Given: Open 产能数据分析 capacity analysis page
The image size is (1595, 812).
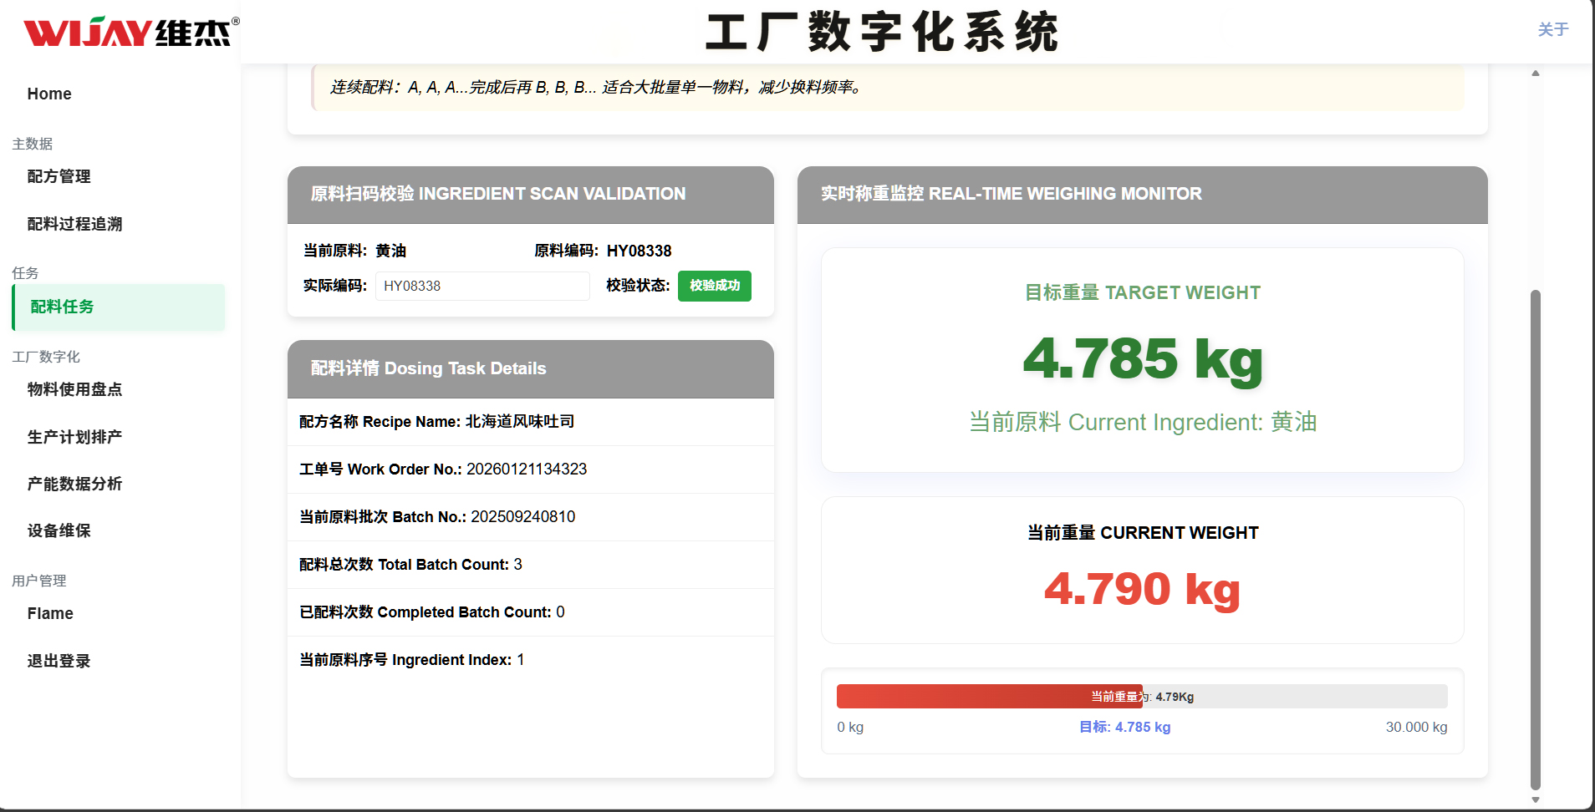Looking at the screenshot, I should point(74,484).
